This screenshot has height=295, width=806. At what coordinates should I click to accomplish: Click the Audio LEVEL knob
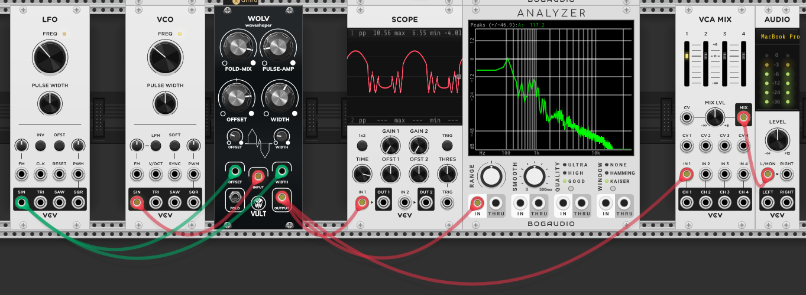point(777,141)
